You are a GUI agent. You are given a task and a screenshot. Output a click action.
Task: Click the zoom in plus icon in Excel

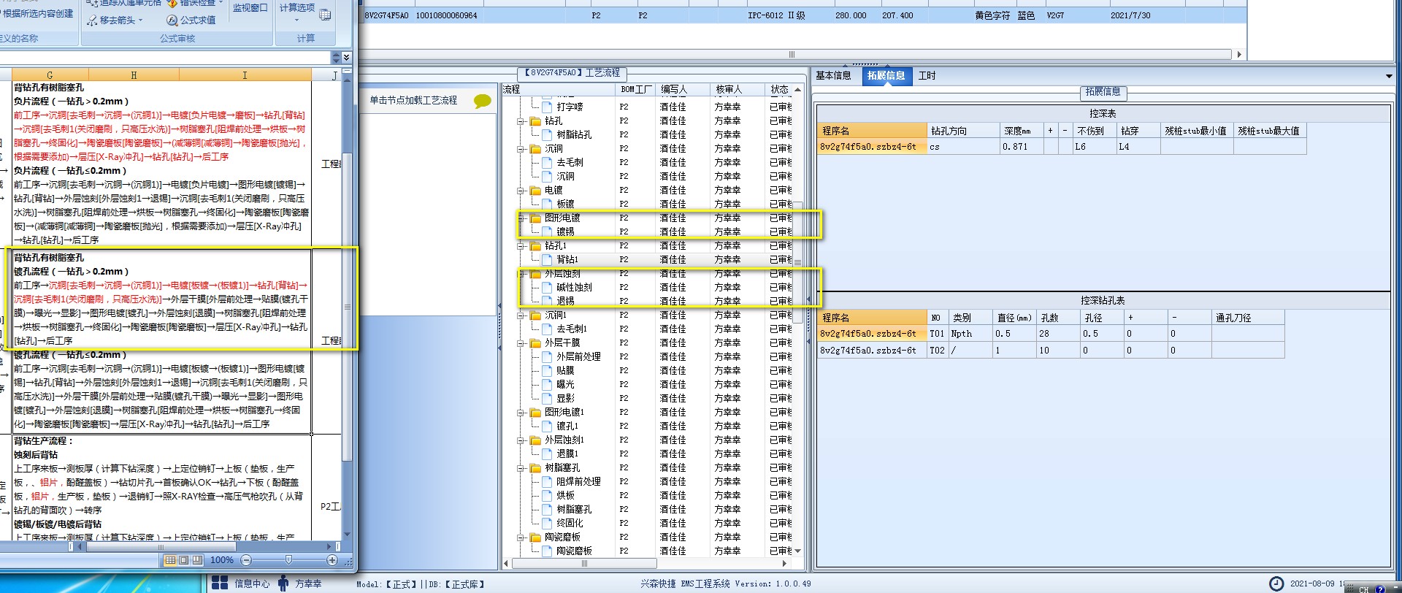click(332, 560)
